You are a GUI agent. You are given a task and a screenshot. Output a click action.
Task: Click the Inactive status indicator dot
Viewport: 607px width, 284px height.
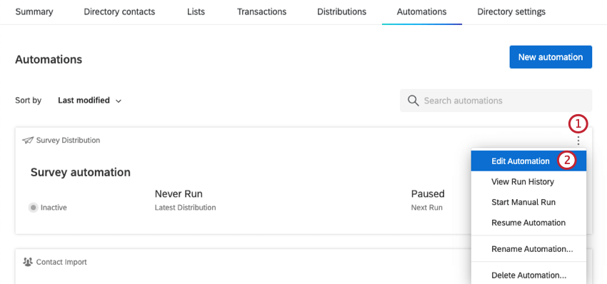[x=34, y=208]
